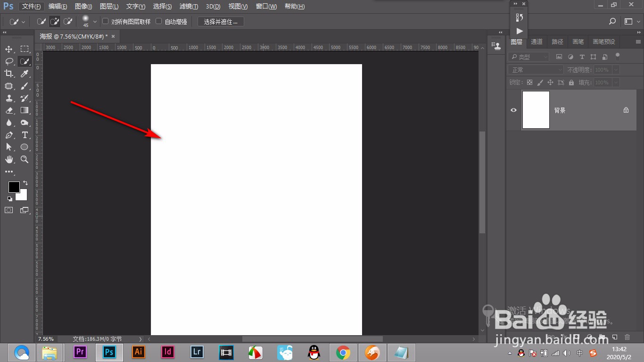
Task: Change the screen mode
Action: tap(25, 210)
